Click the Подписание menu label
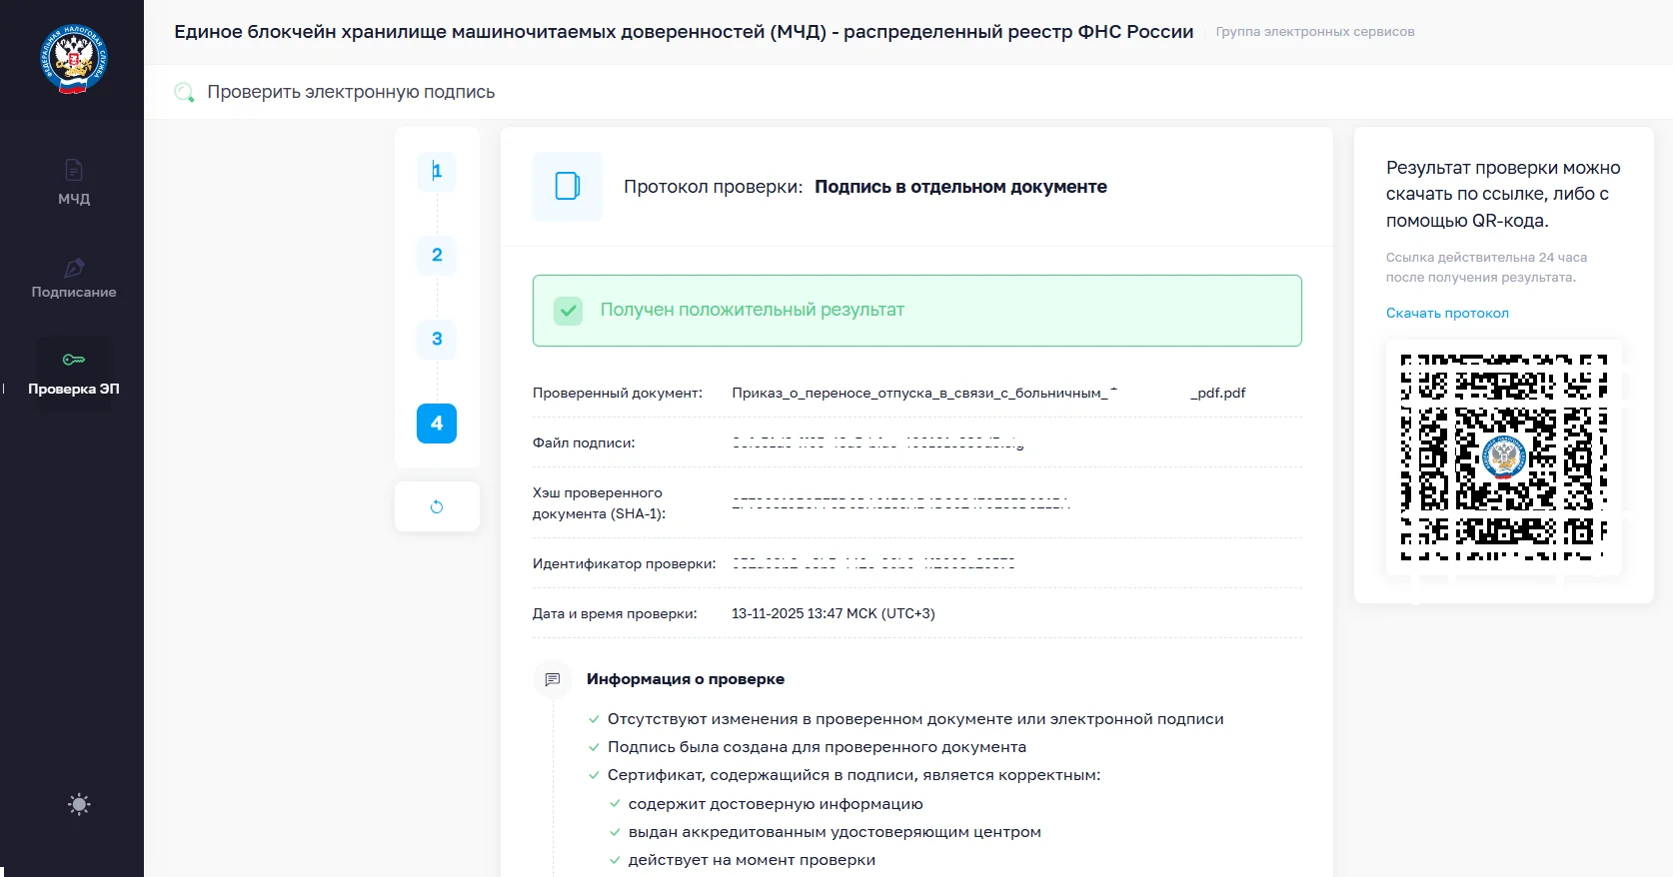Viewport: 1673px width, 877px height. [74, 292]
